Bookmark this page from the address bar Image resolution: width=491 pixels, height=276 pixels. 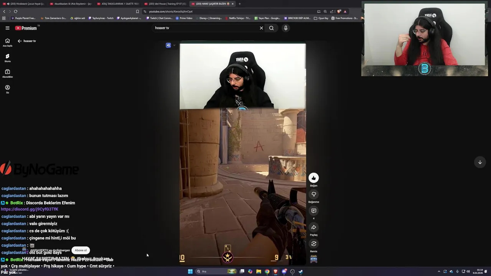pos(137,11)
